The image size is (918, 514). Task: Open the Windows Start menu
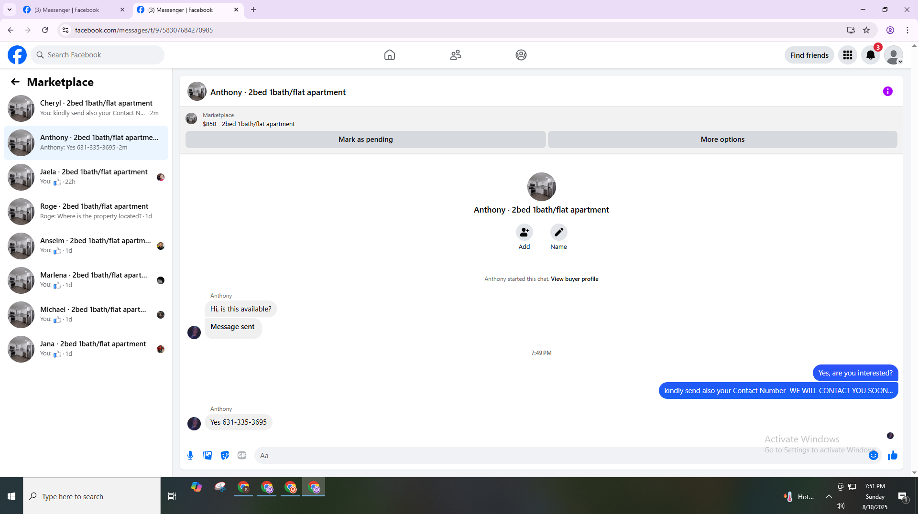point(11,496)
